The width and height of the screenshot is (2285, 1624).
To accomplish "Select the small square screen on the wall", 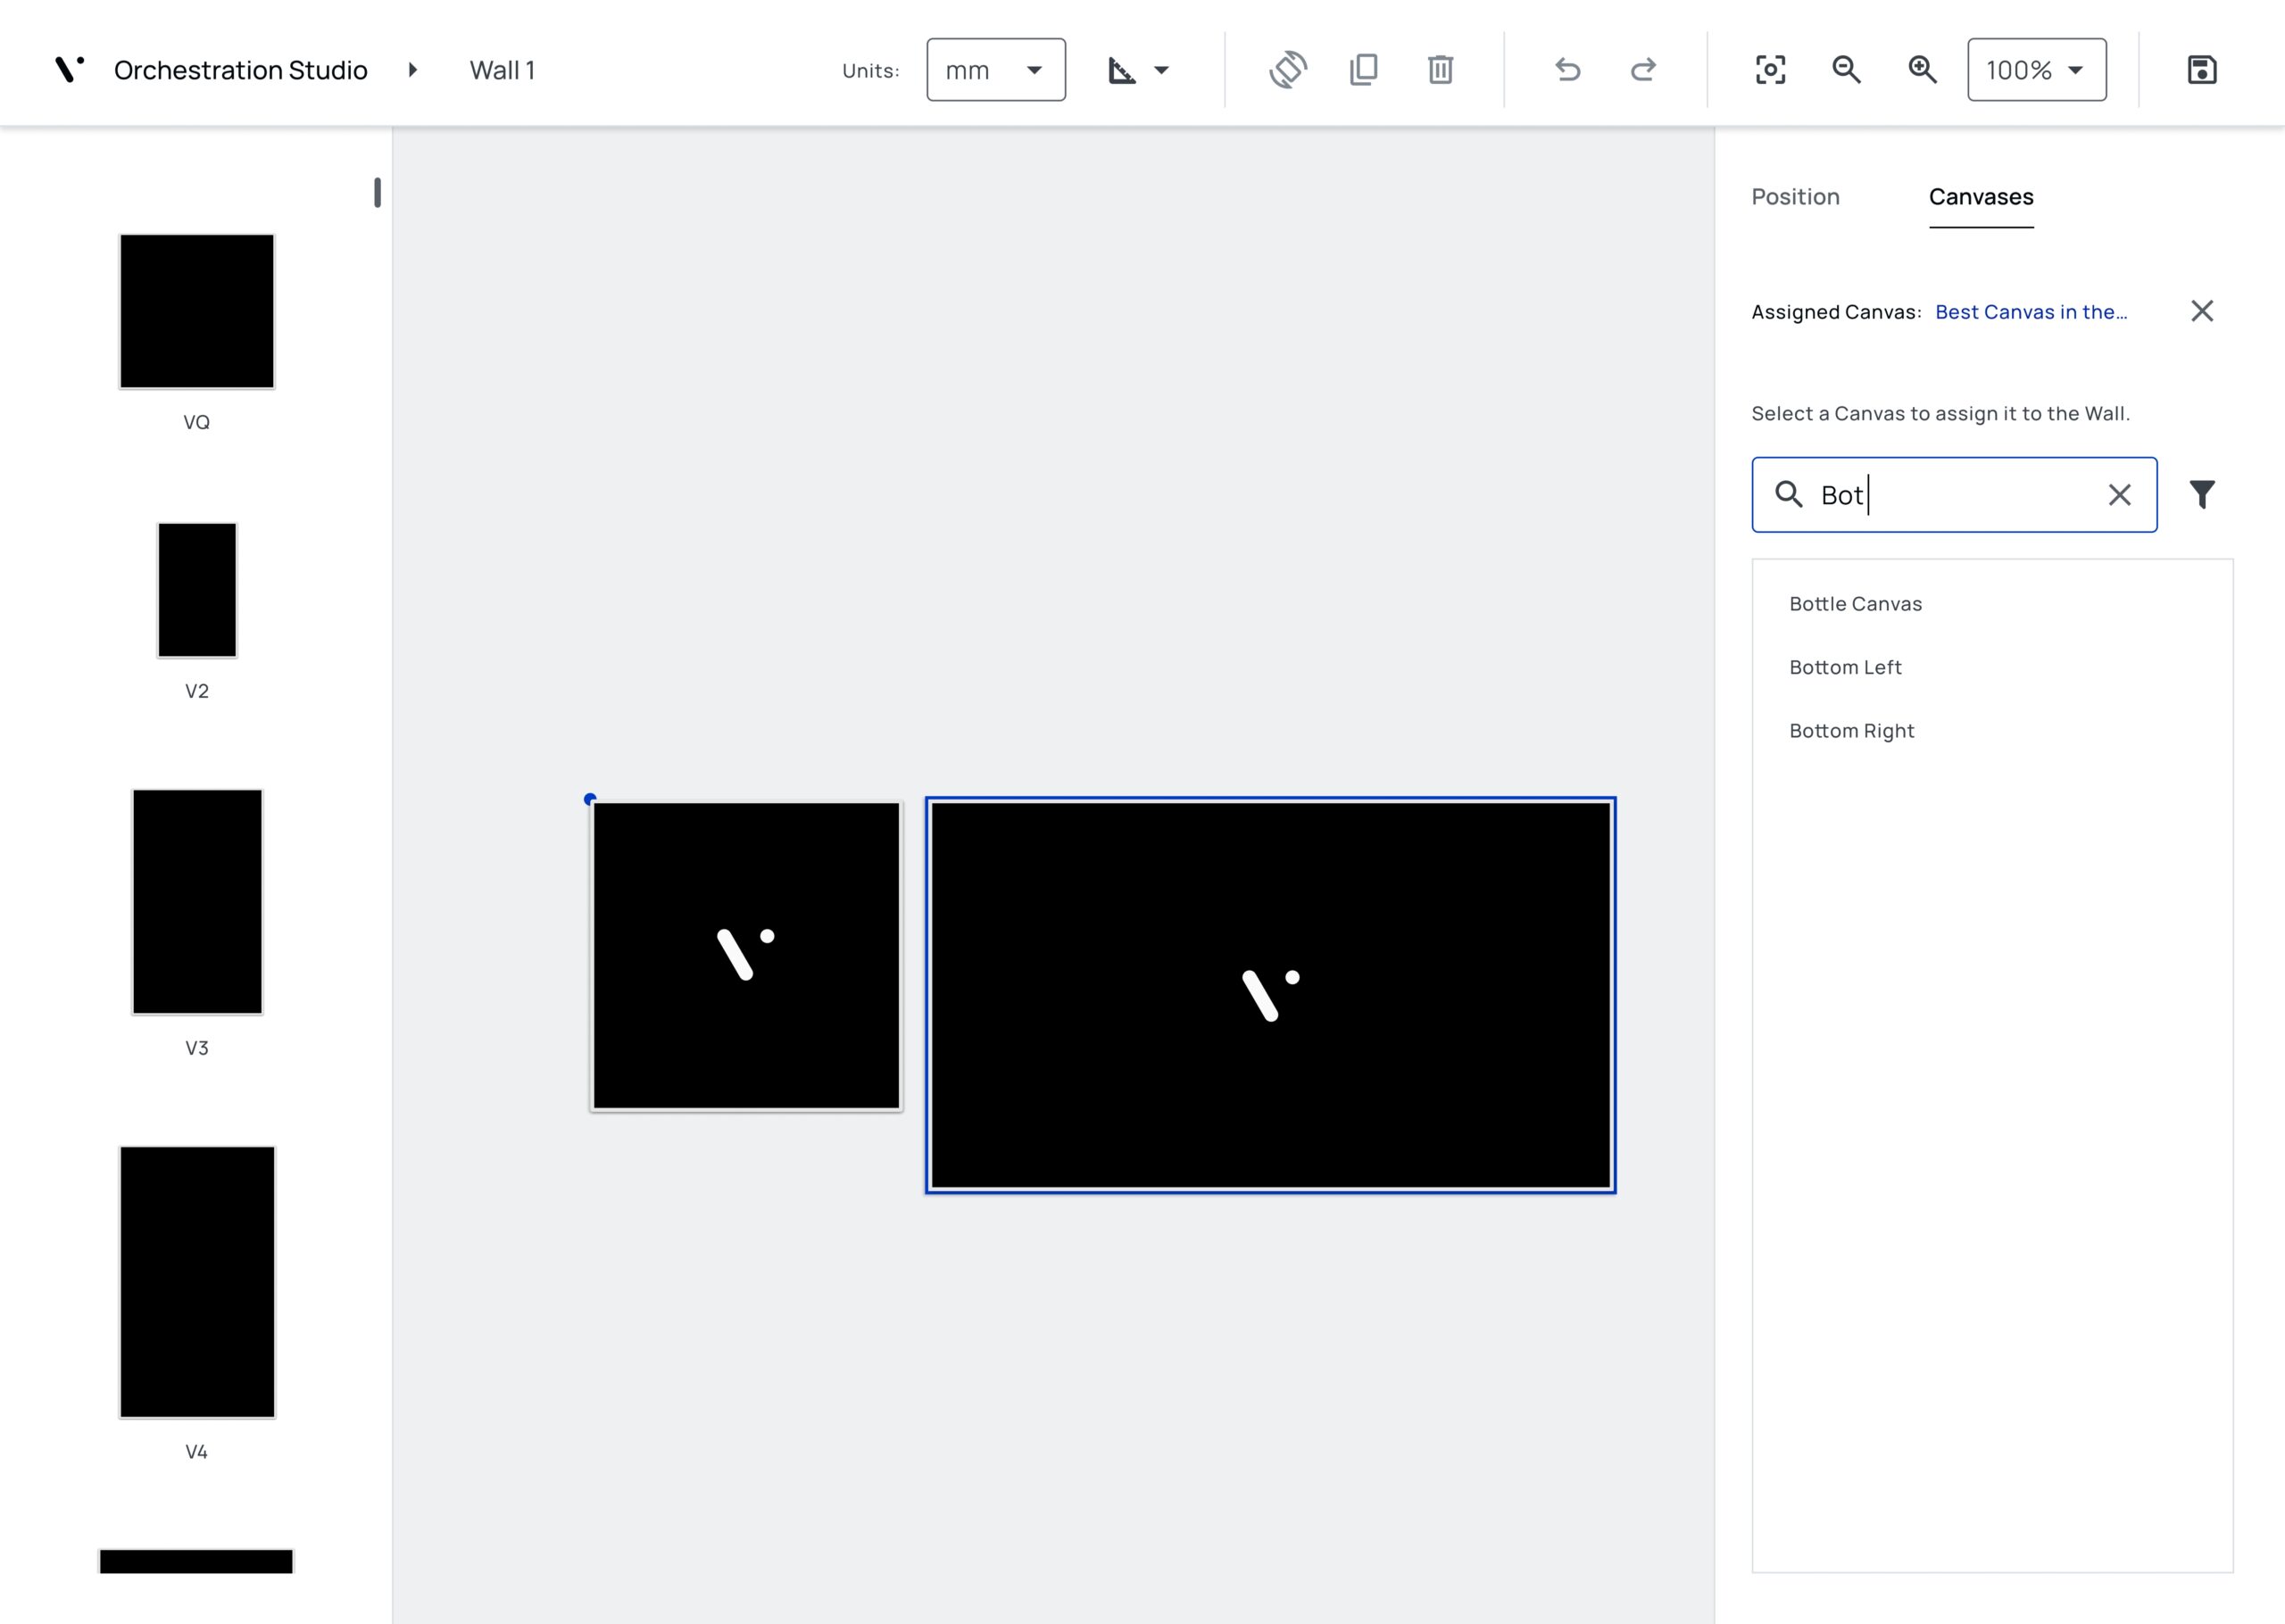I will 746,956.
